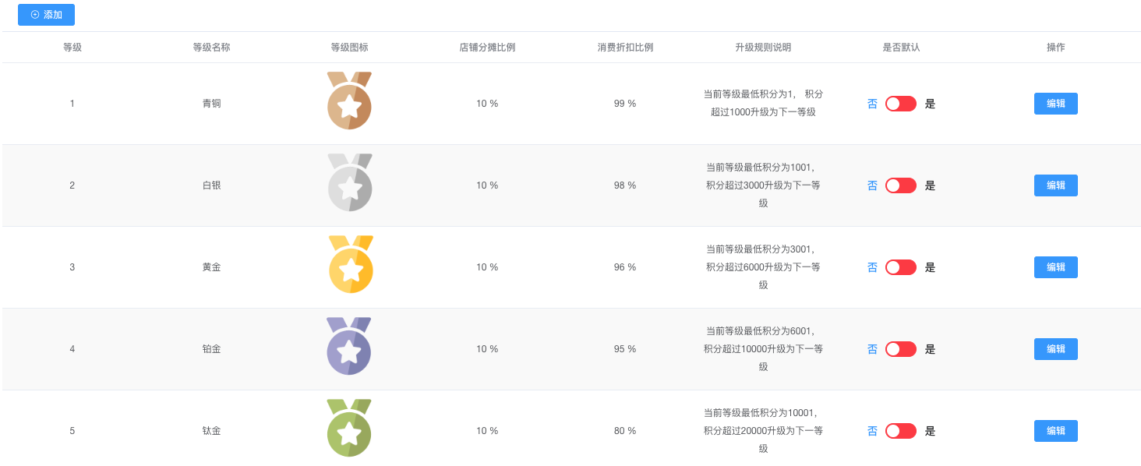Click the green titanium medal icon for 钛金
The height and width of the screenshot is (466, 1141).
click(x=349, y=428)
